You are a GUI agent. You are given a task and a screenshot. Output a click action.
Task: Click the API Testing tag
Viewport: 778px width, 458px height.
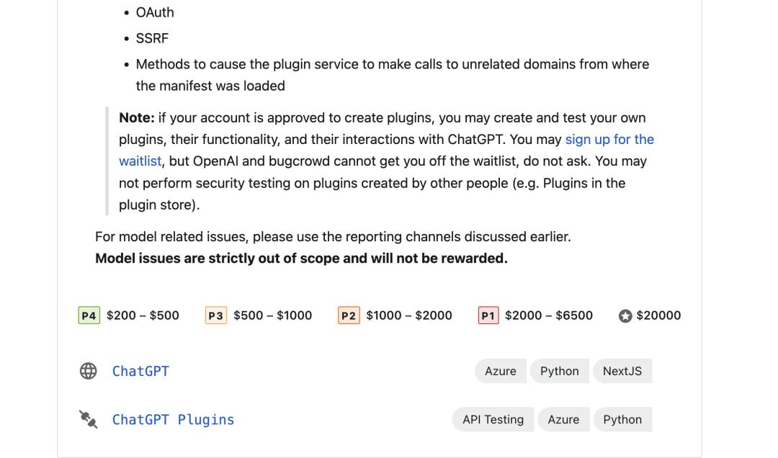(x=493, y=419)
